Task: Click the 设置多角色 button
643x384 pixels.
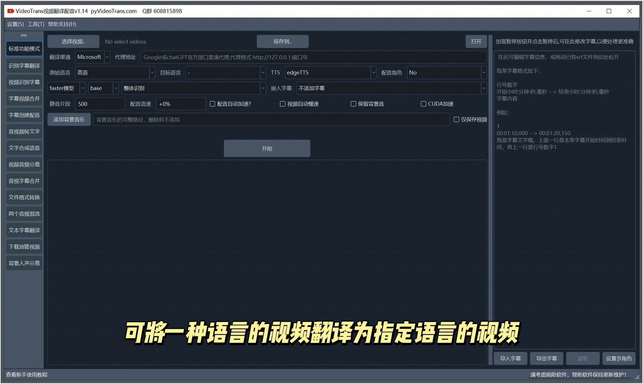Action: pyautogui.click(x=619, y=358)
